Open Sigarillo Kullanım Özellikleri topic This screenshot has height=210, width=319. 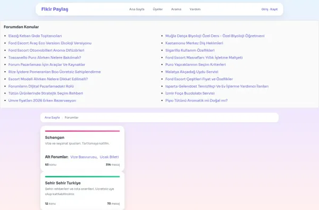[190, 51]
